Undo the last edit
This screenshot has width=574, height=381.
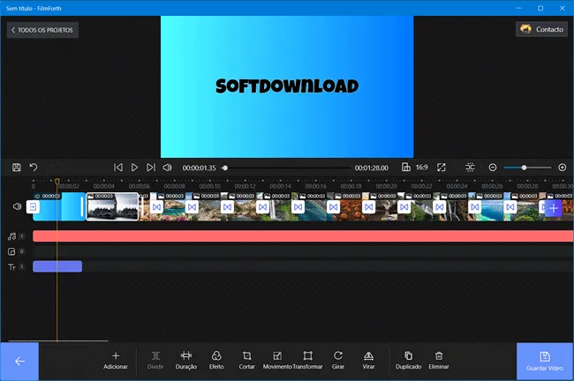pos(34,168)
